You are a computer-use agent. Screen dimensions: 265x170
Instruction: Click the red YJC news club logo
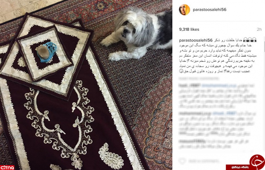257,161
